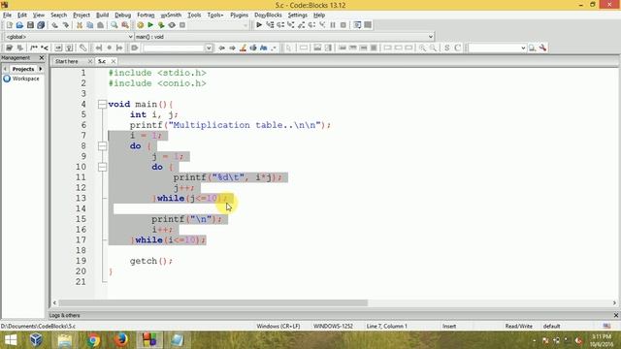Image resolution: width=621 pixels, height=349 pixels.
Task: Build and run the program
Action: 161,25
